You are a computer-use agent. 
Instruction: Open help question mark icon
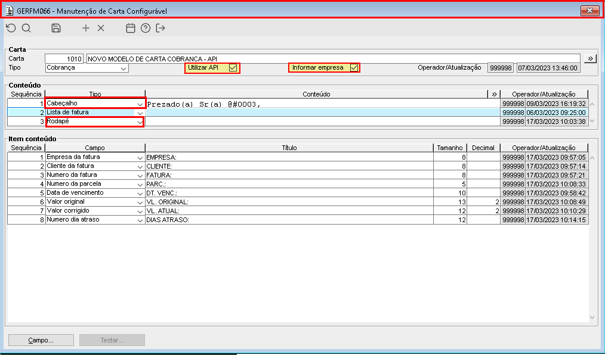146,28
